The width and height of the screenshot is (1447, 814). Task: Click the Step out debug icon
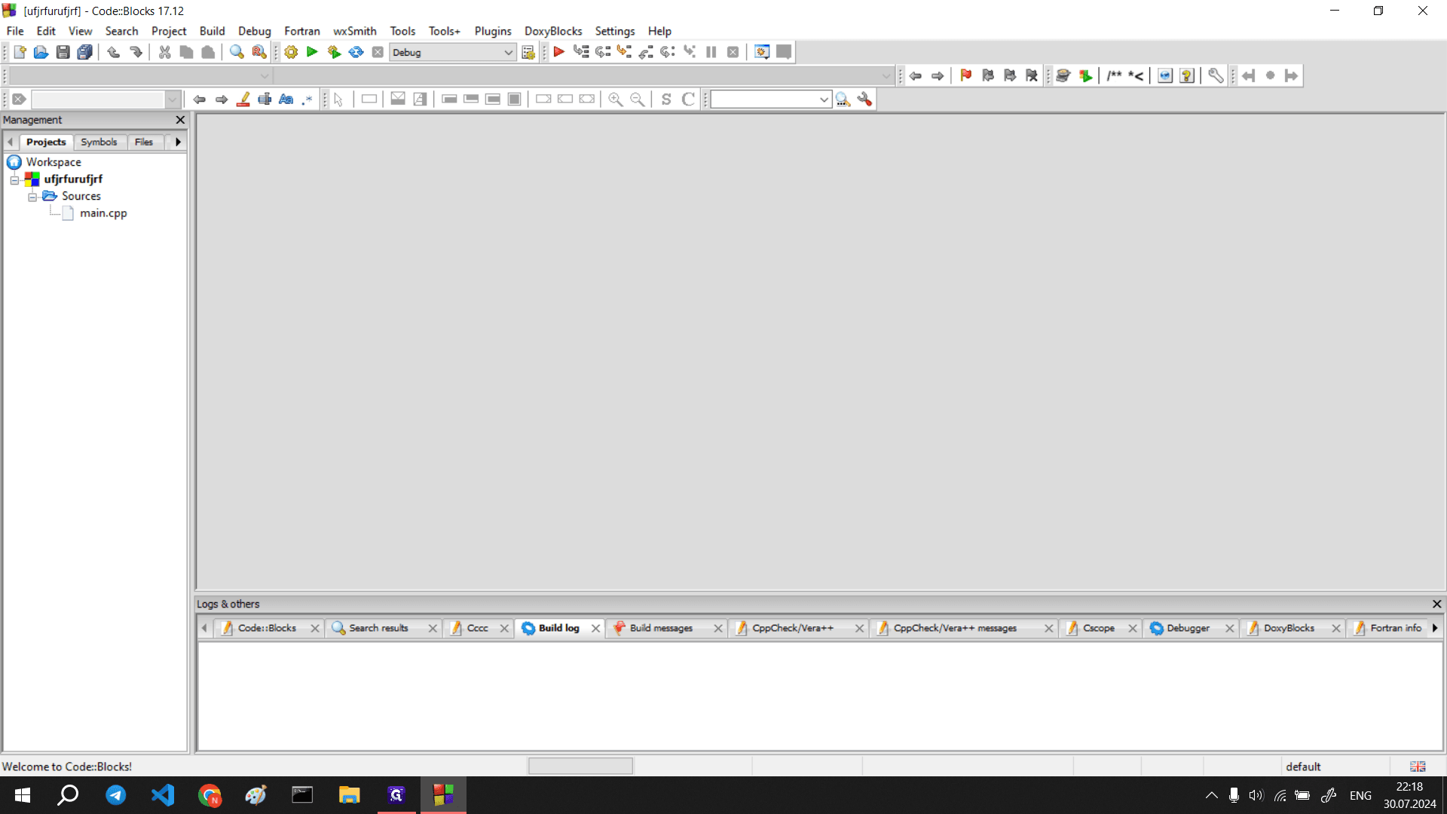[646, 52]
